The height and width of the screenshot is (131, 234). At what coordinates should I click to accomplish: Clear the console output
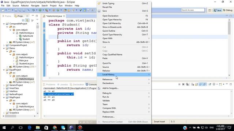click(x=193, y=84)
